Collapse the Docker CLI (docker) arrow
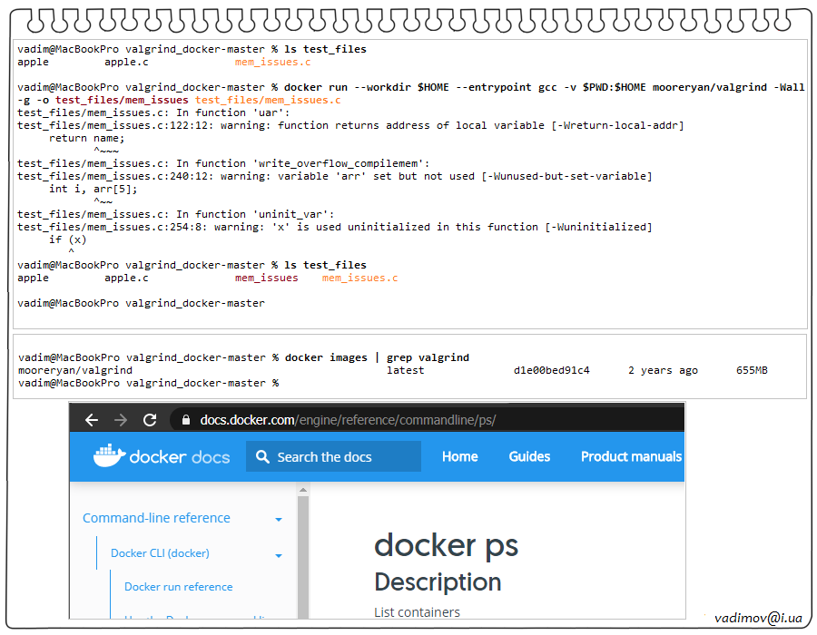 tap(279, 555)
